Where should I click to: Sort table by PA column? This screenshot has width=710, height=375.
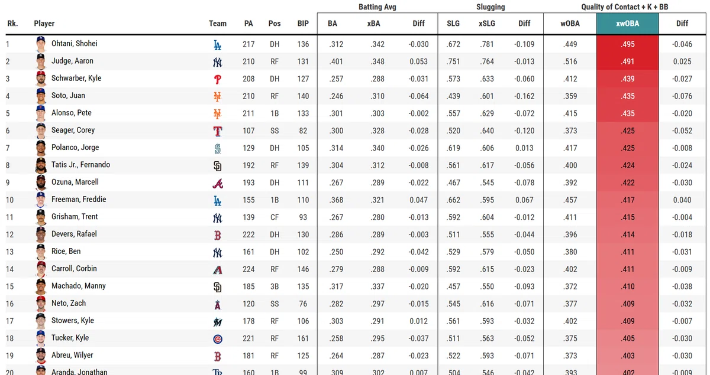point(248,24)
